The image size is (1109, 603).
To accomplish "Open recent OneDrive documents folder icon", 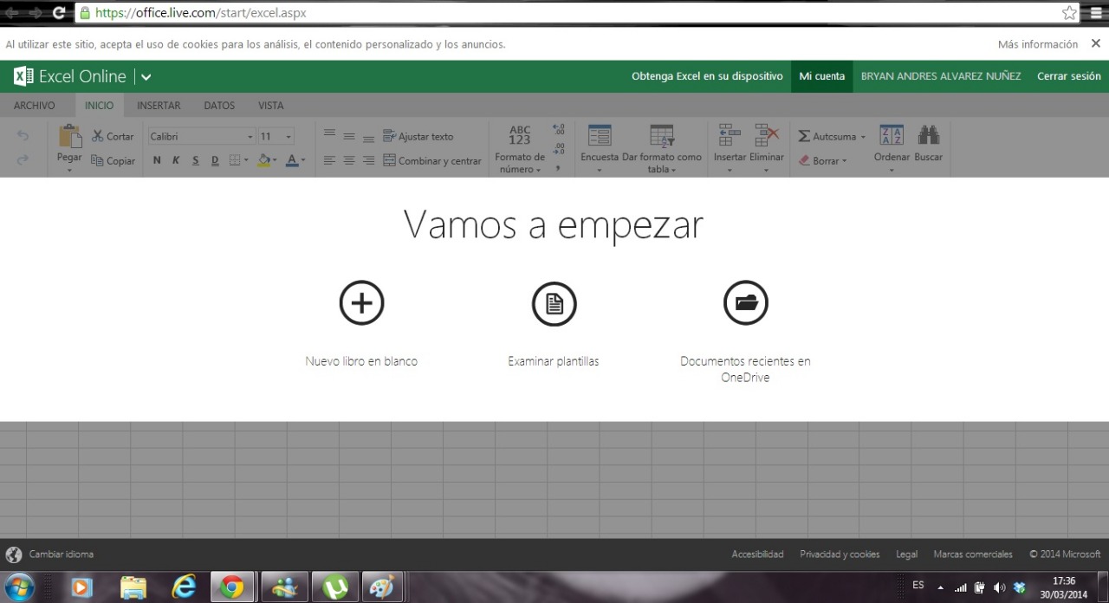I will (x=745, y=303).
